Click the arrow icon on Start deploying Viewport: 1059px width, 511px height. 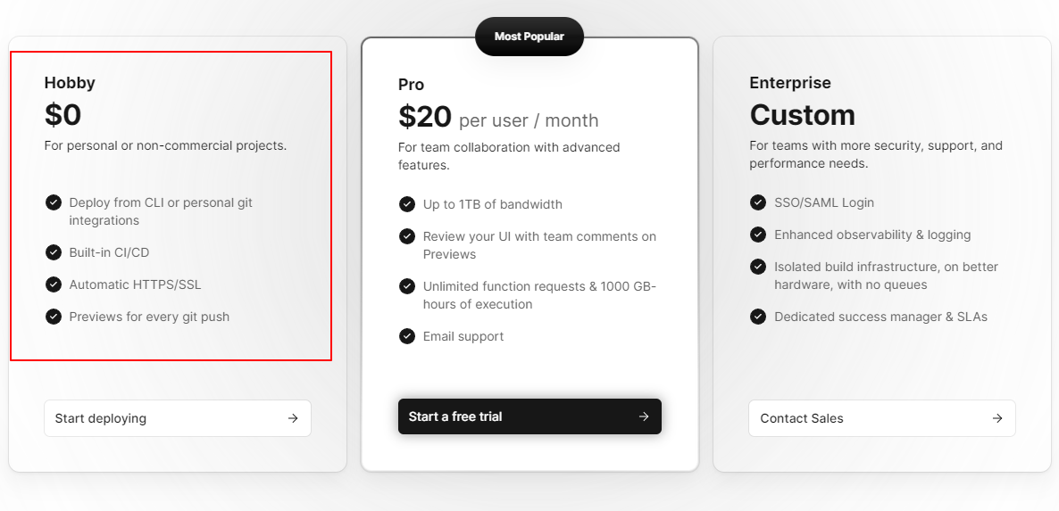[x=293, y=418]
